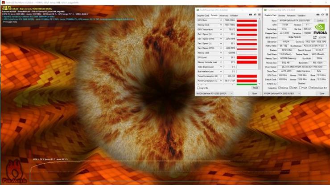The height and width of the screenshot is (185, 330).
Task: Open hamburger menu in Graphics Card GPU-Z window
Action: [327, 15]
